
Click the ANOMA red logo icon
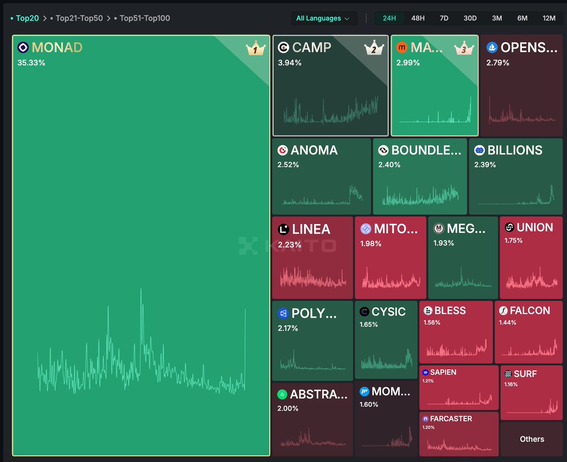[283, 150]
